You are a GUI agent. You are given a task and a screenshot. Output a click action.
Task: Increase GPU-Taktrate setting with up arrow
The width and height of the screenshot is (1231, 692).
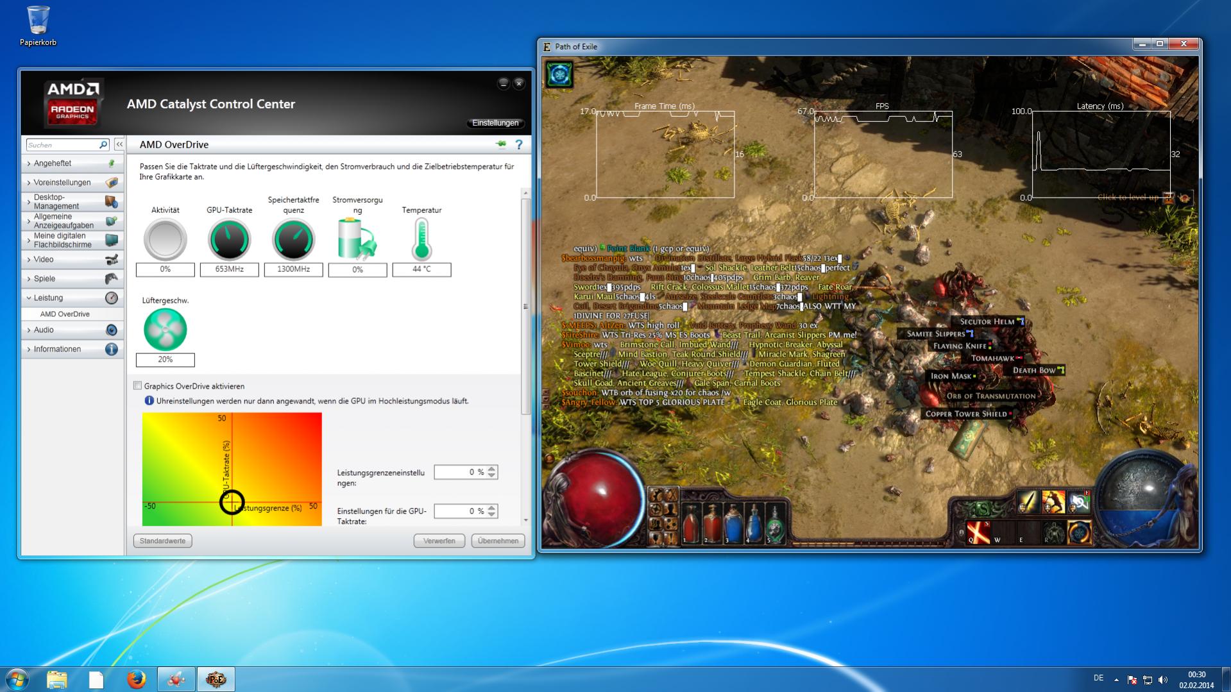[x=491, y=508]
